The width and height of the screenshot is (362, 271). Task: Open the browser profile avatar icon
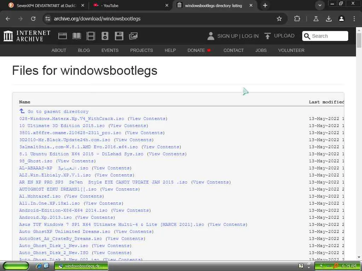click(341, 19)
